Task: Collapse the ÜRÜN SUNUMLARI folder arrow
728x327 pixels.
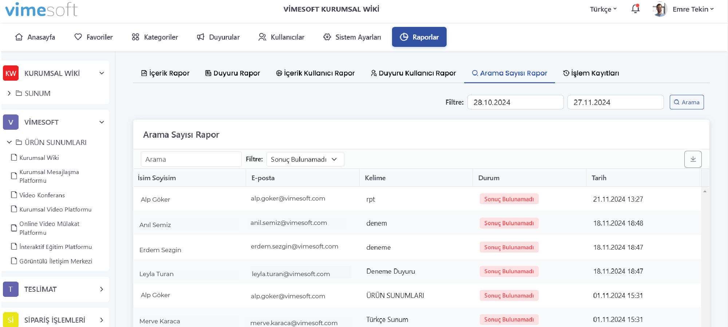Action: (x=9, y=142)
